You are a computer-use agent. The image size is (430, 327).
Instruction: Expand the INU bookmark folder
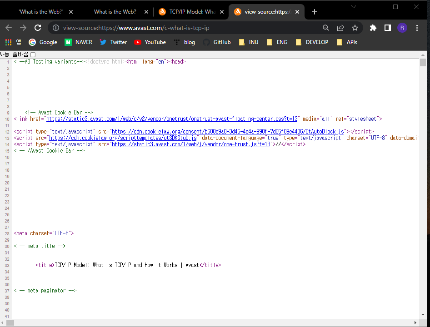249,42
